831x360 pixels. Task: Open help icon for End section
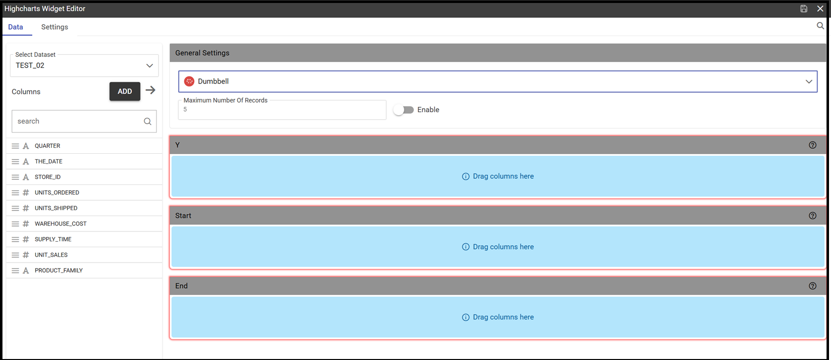pos(813,286)
